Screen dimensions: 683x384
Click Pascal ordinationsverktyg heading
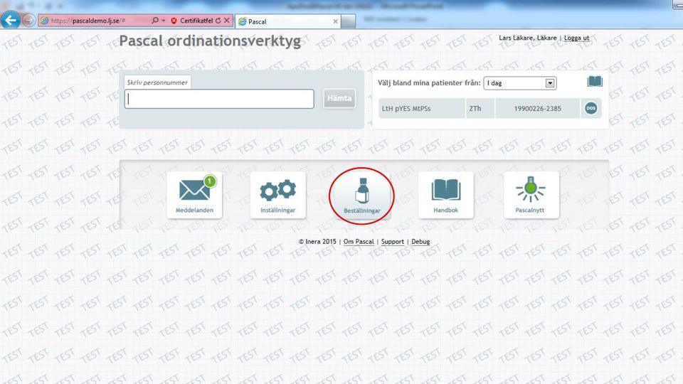[x=210, y=41]
